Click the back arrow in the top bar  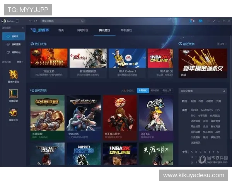click(31, 21)
